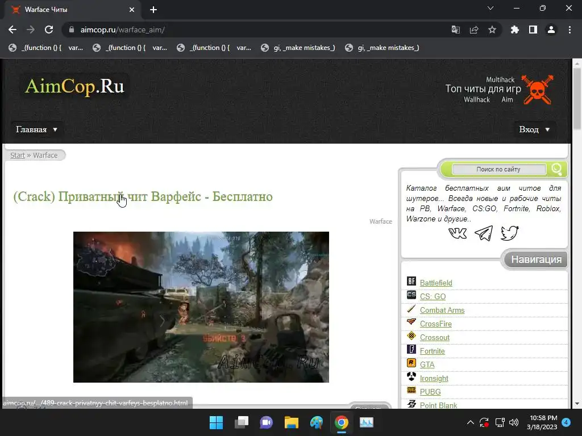
Task: Click the Fortnite game icon
Action: point(411,350)
